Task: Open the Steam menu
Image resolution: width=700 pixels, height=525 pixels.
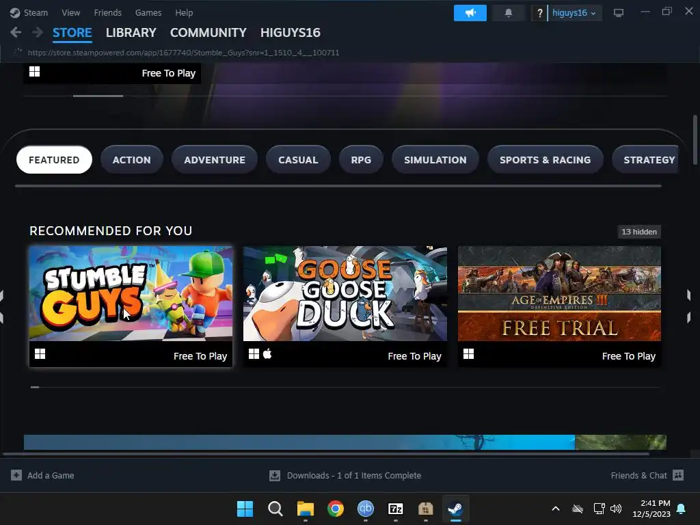Action: point(36,12)
